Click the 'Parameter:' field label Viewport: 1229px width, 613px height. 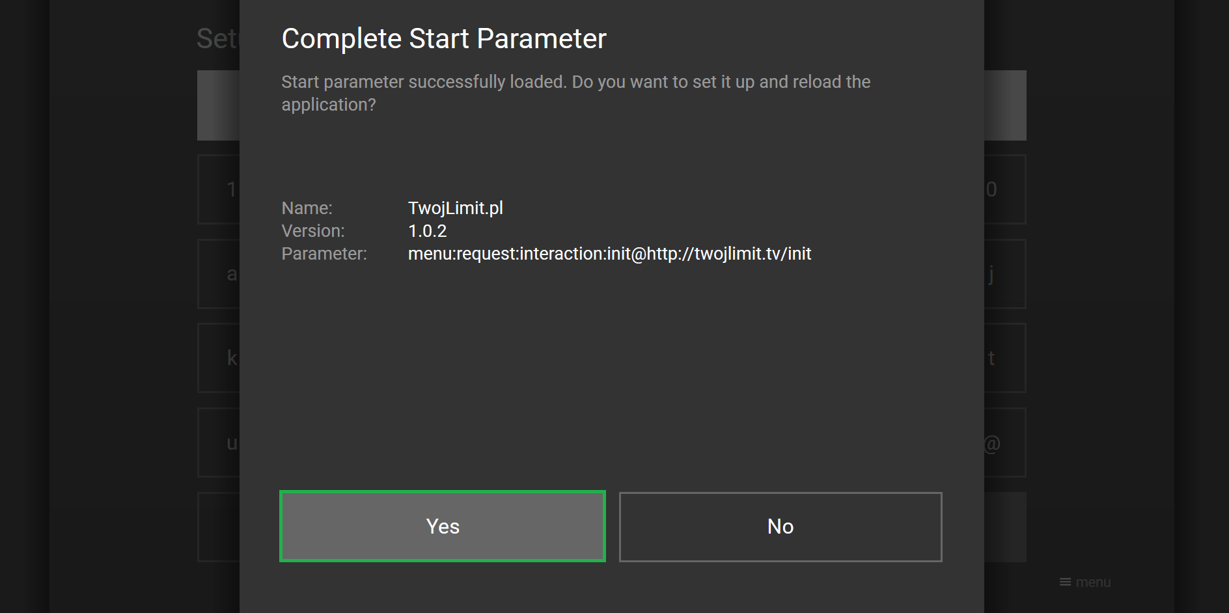(324, 254)
